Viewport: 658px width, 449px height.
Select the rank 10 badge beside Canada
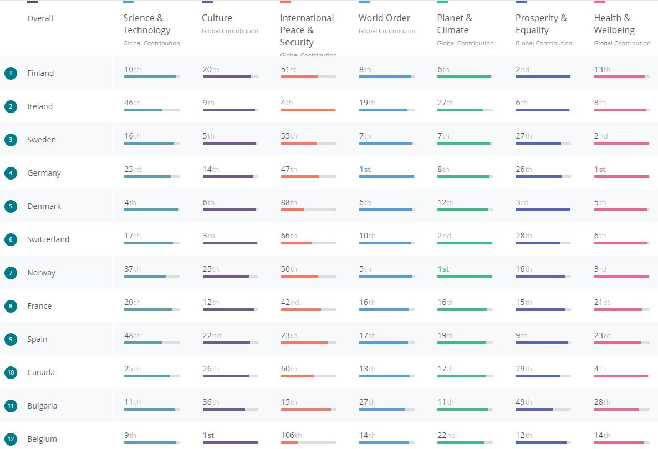[x=11, y=373]
